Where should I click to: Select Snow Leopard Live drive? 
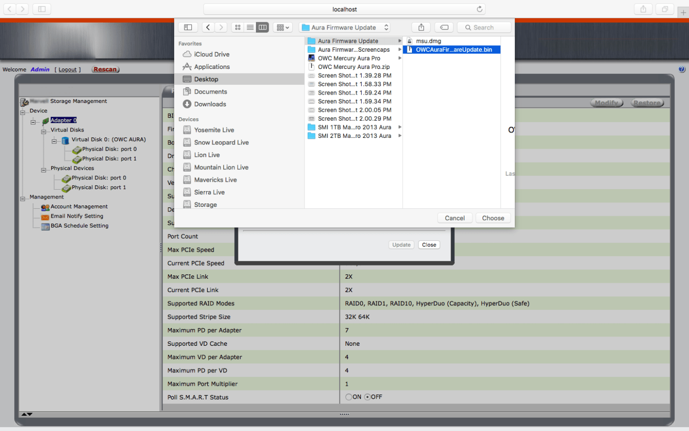tap(221, 142)
